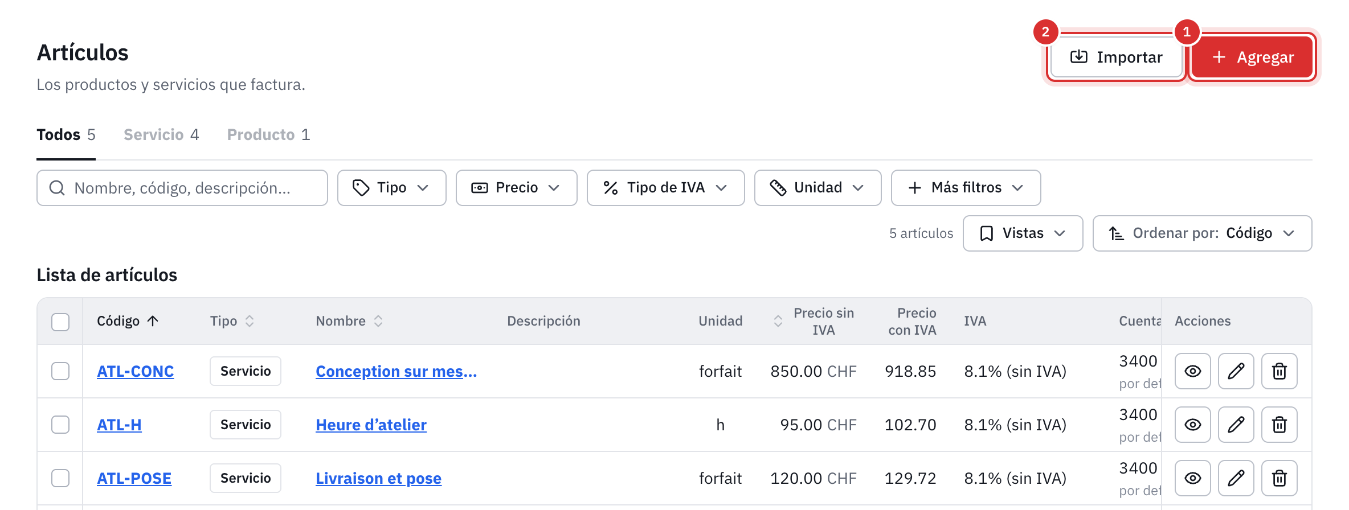This screenshot has height=510, width=1349.
Task: View the ATL-POSE item with eye icon
Action: (x=1192, y=478)
